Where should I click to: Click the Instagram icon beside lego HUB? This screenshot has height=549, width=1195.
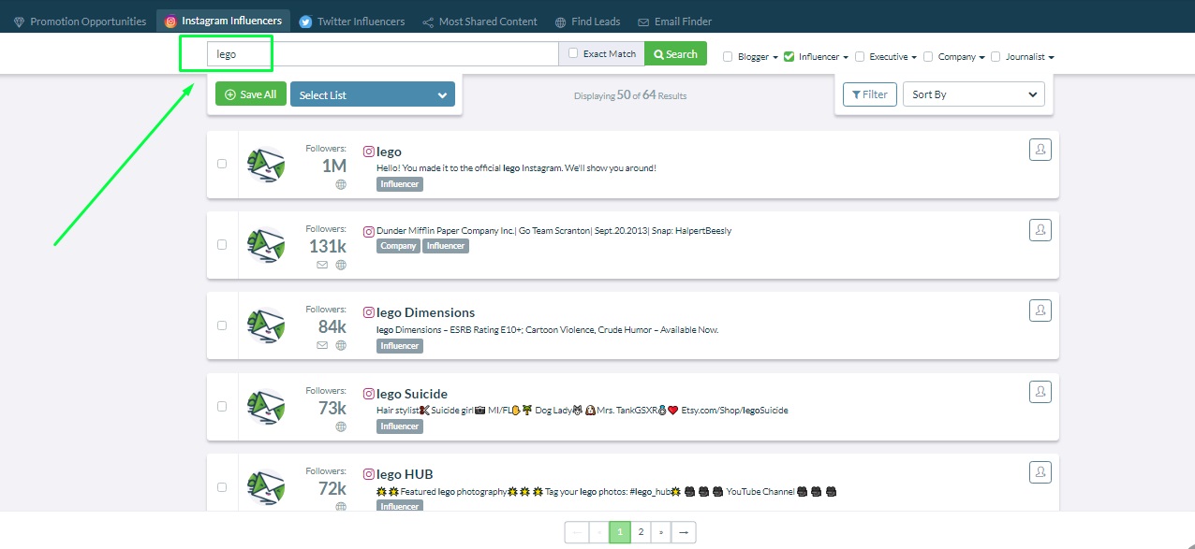coord(369,474)
